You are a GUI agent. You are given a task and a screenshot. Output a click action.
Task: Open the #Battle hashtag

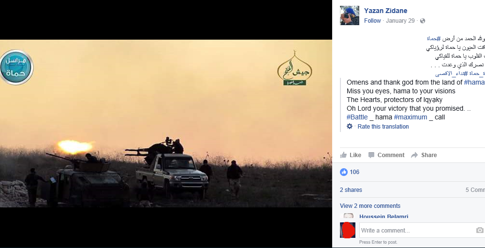pyautogui.click(x=357, y=117)
